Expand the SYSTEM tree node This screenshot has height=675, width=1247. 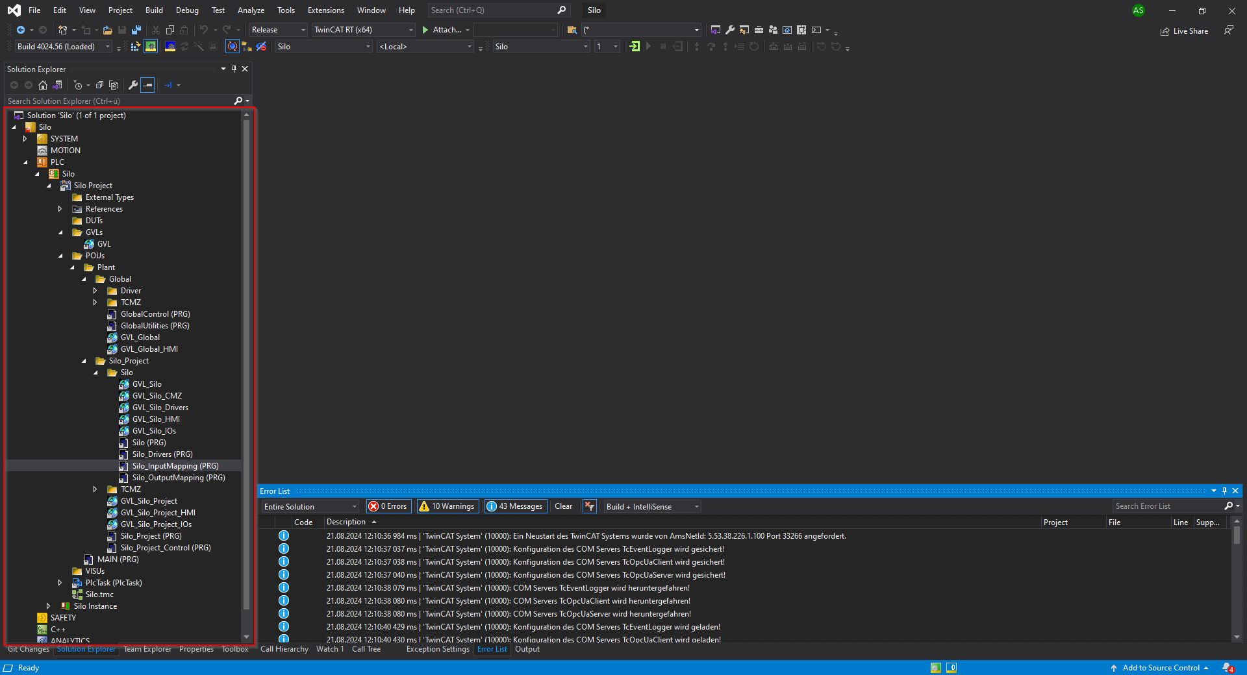click(25, 139)
